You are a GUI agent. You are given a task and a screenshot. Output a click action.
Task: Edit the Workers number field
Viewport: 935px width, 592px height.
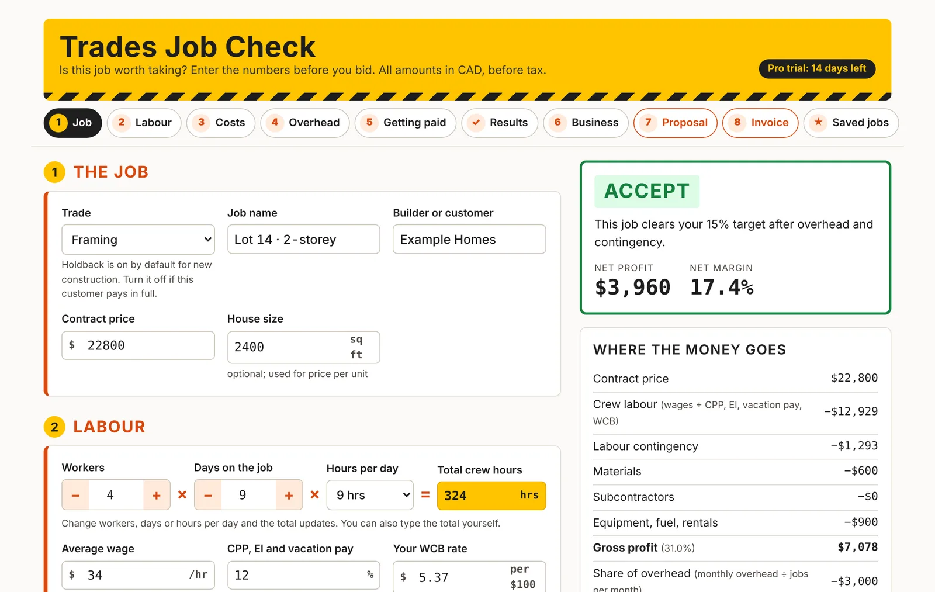[x=116, y=496]
